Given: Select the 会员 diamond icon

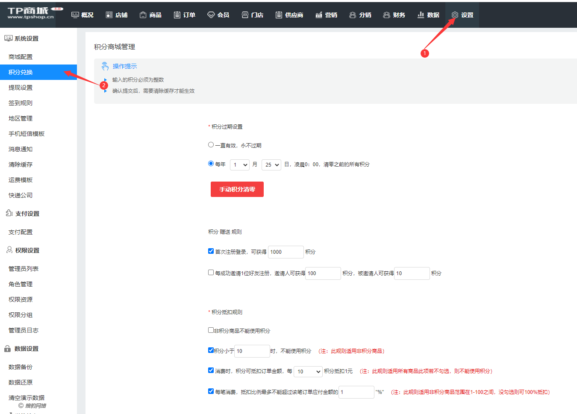Looking at the screenshot, I should 211,15.
